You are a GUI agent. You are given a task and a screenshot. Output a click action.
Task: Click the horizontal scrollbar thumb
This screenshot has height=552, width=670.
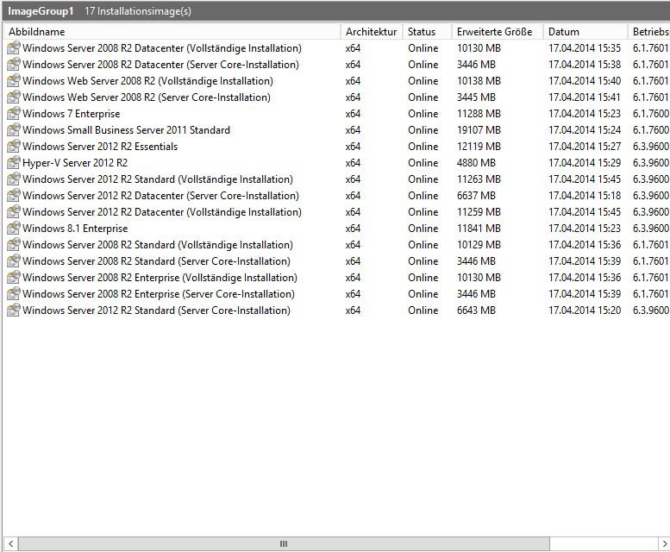point(284,544)
